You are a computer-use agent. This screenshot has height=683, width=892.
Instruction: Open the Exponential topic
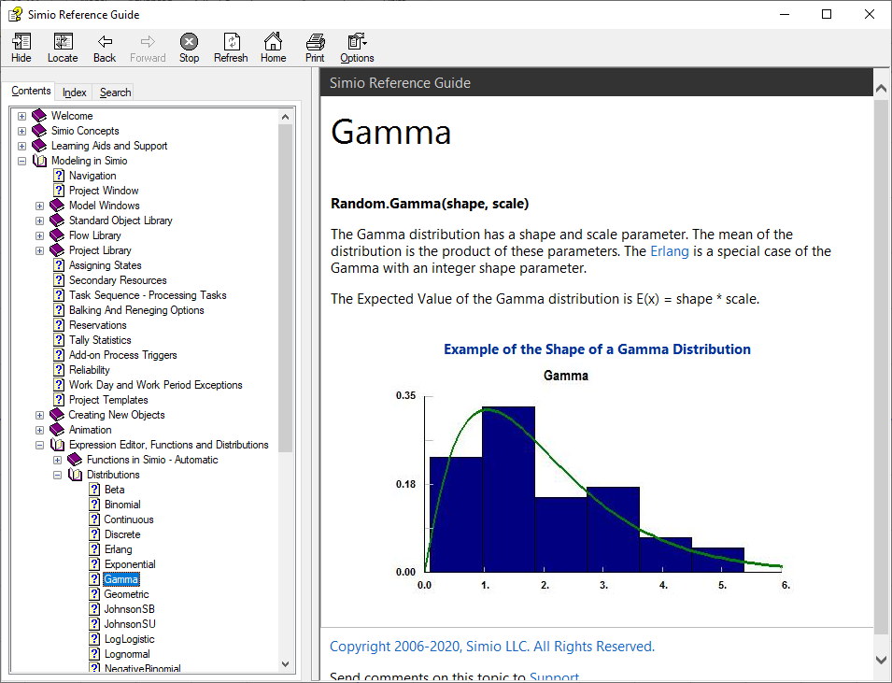130,564
